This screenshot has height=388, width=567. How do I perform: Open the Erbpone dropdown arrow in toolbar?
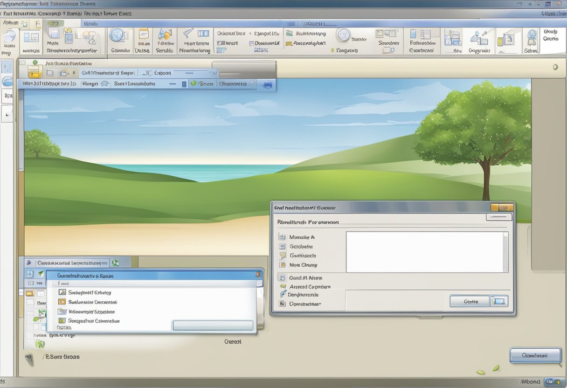point(214,73)
